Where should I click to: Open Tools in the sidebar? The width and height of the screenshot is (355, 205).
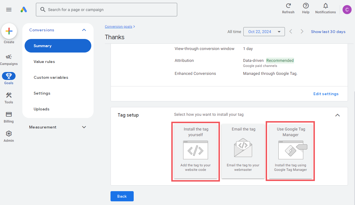click(9, 98)
